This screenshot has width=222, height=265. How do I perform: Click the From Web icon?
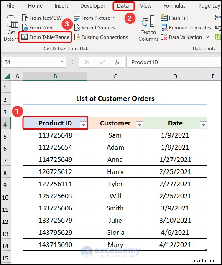coord(25,27)
